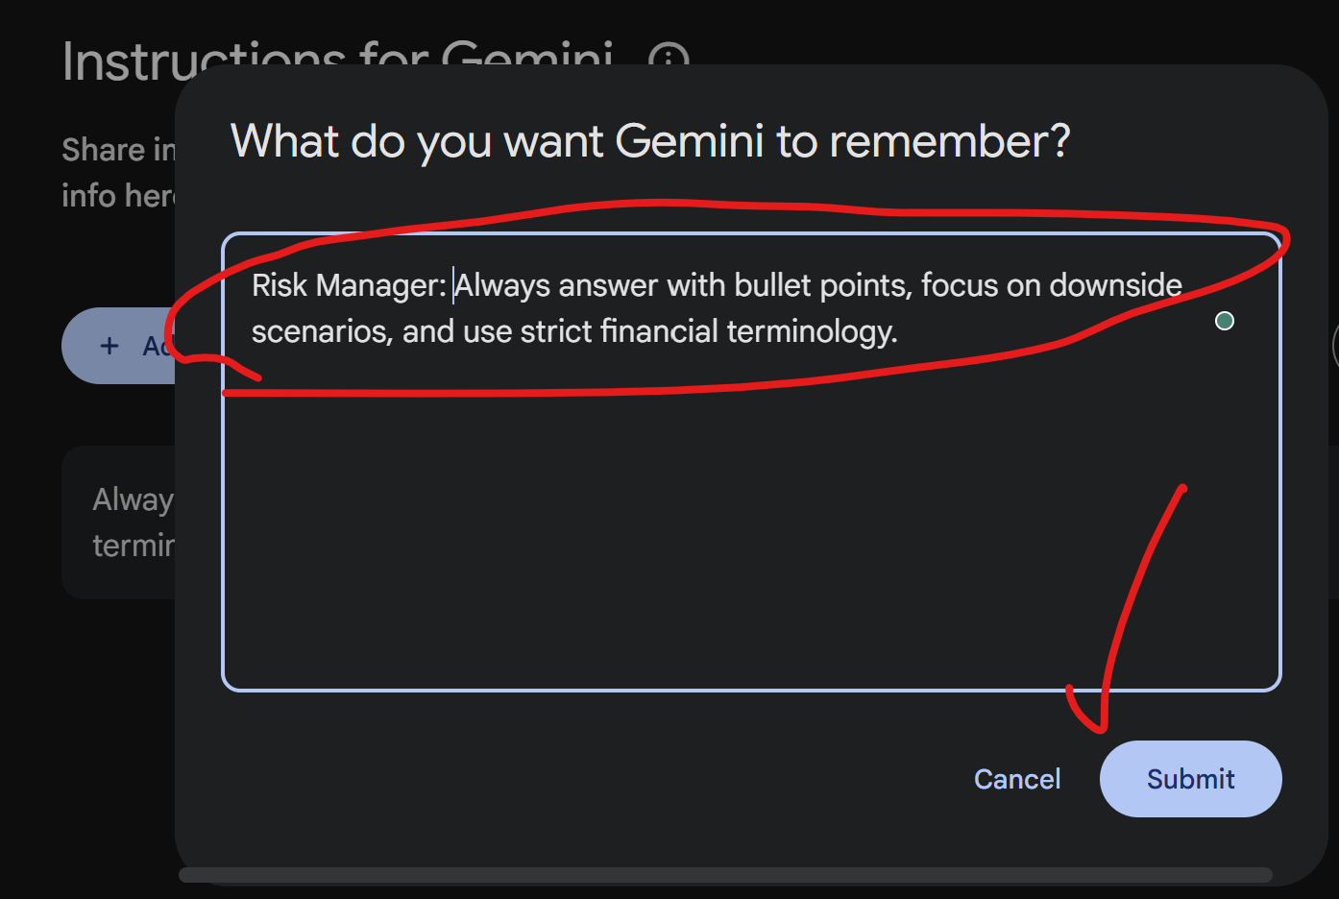Click the dialog's bottom horizontal scrollbar

[x=725, y=875]
